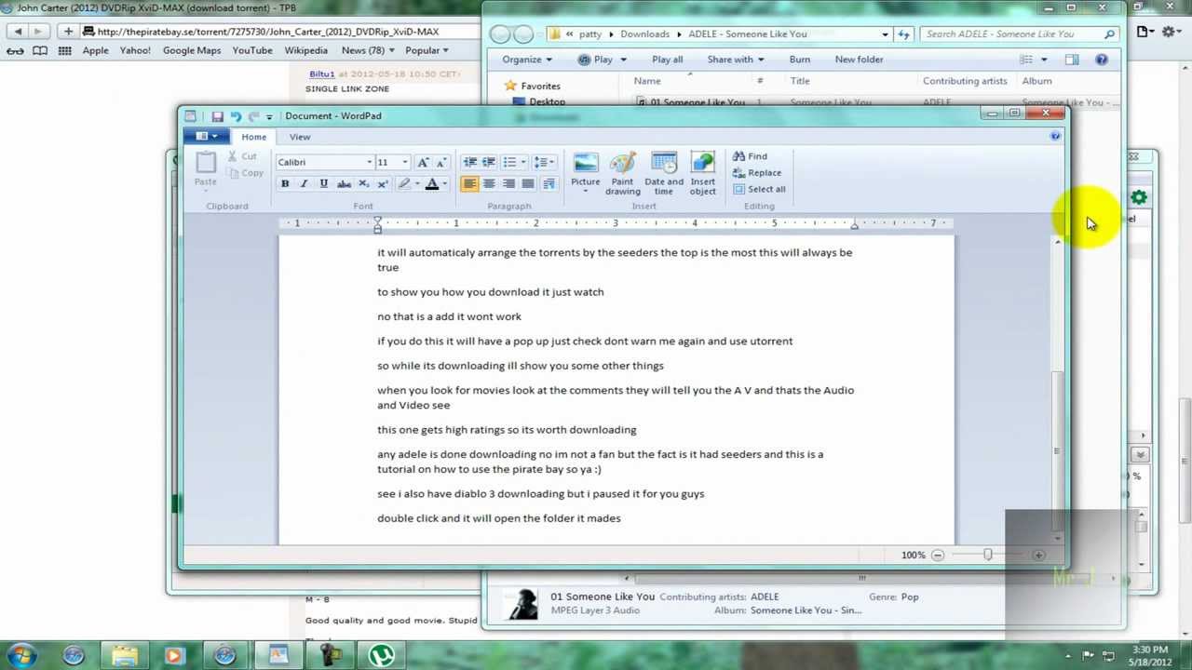Viewport: 1192px width, 670px height.
Task: Click the Safari add bookmark plus button
Action: point(68,32)
